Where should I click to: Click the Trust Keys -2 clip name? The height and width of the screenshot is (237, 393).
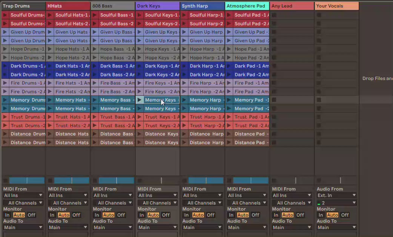point(161,126)
